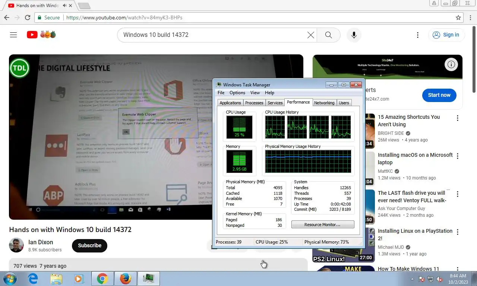Open Windows Media Player from the taskbar
Screen dimensions: 477x286
pos(79,279)
